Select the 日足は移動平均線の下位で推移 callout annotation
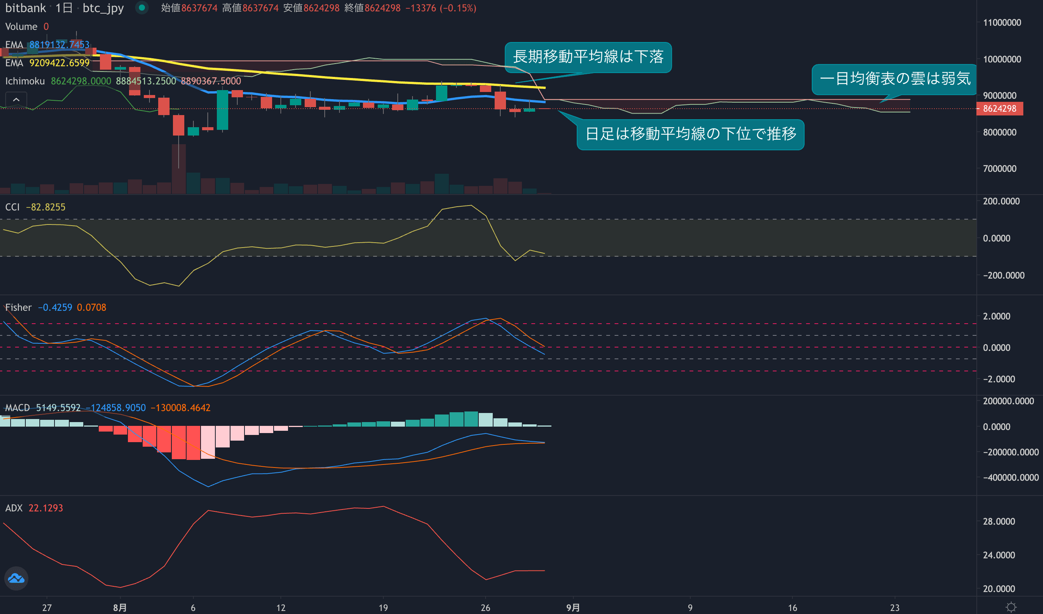Image resolution: width=1043 pixels, height=614 pixels. tap(690, 134)
